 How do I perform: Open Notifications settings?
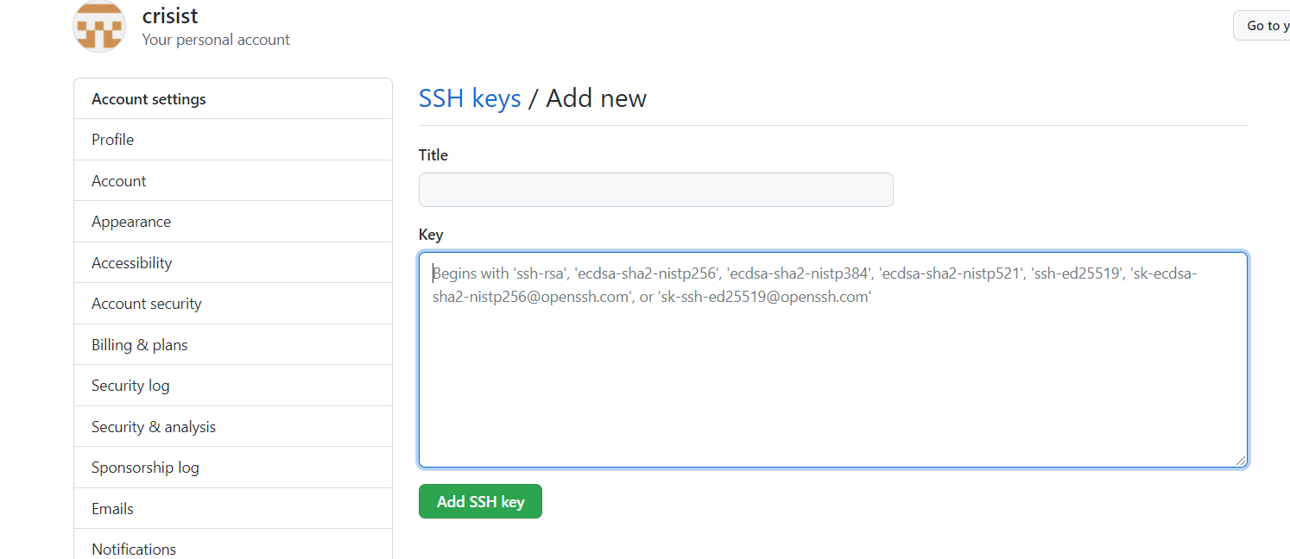(x=134, y=549)
